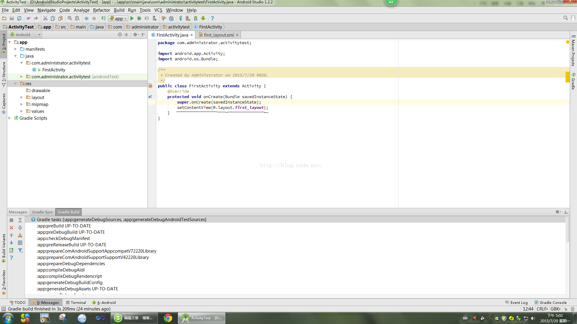Toggle the TODO tool window
The width and height of the screenshot is (577, 324).
coord(17,302)
